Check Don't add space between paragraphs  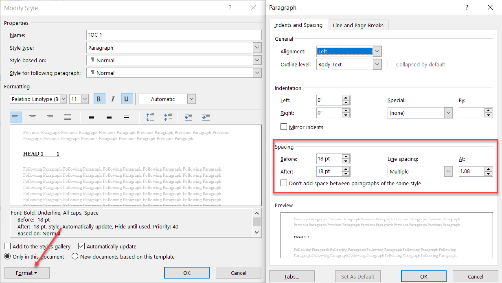[x=351, y=183]
